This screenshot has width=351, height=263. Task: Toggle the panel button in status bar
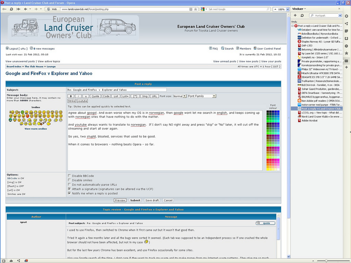point(4,261)
